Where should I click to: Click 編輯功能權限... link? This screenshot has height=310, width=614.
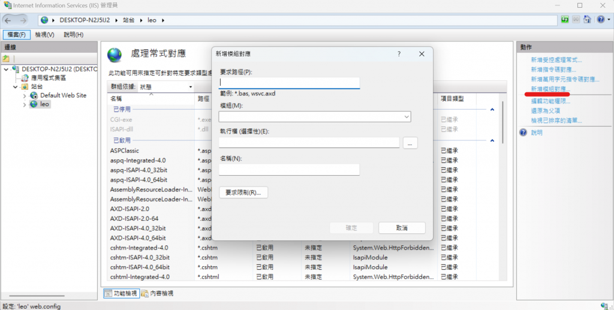(550, 101)
